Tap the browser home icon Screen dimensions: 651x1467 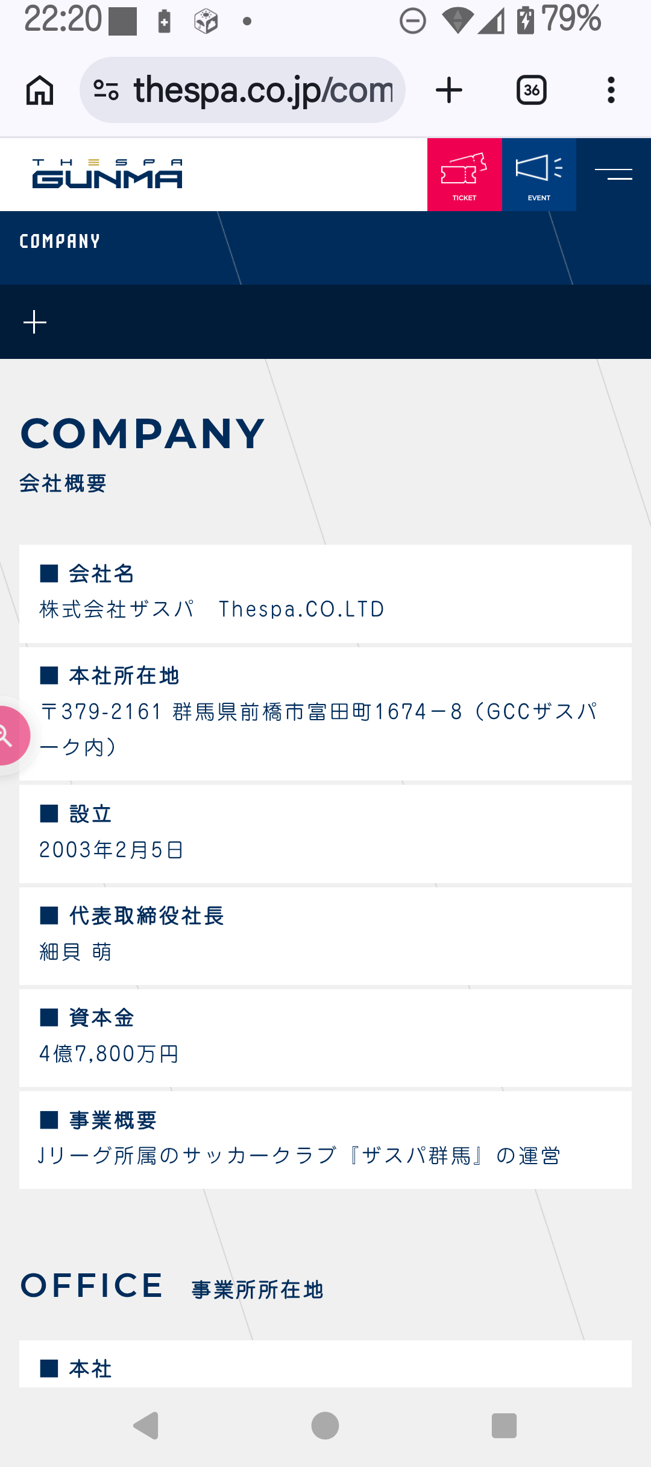pos(40,90)
